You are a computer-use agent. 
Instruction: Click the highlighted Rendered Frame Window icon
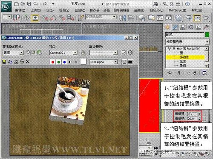197,18
